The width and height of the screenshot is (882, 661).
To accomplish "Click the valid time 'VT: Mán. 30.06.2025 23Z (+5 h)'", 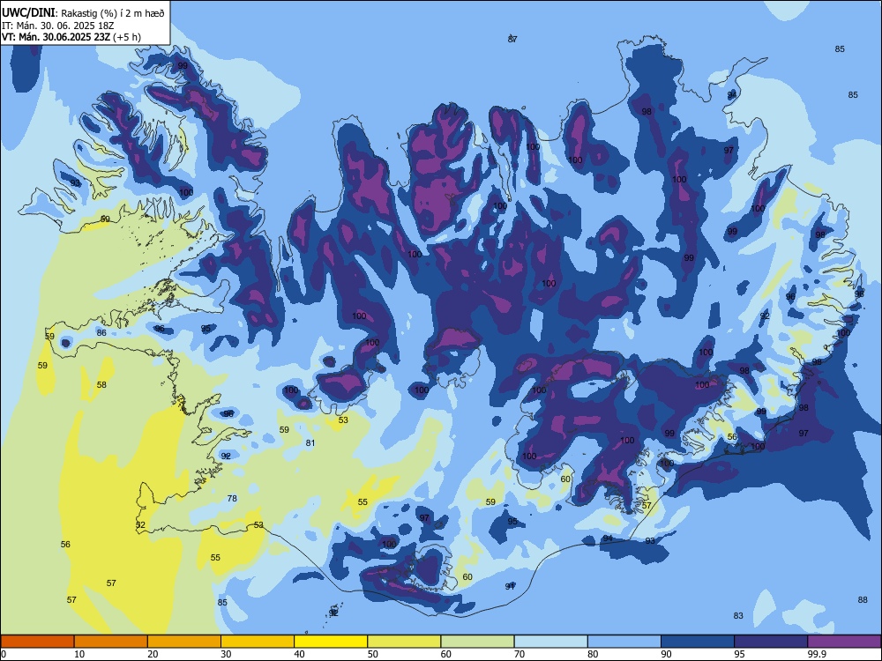I will point(71,37).
